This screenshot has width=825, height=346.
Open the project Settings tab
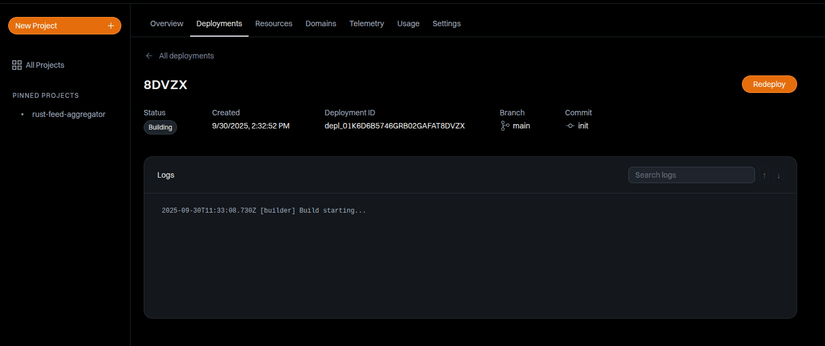(446, 24)
